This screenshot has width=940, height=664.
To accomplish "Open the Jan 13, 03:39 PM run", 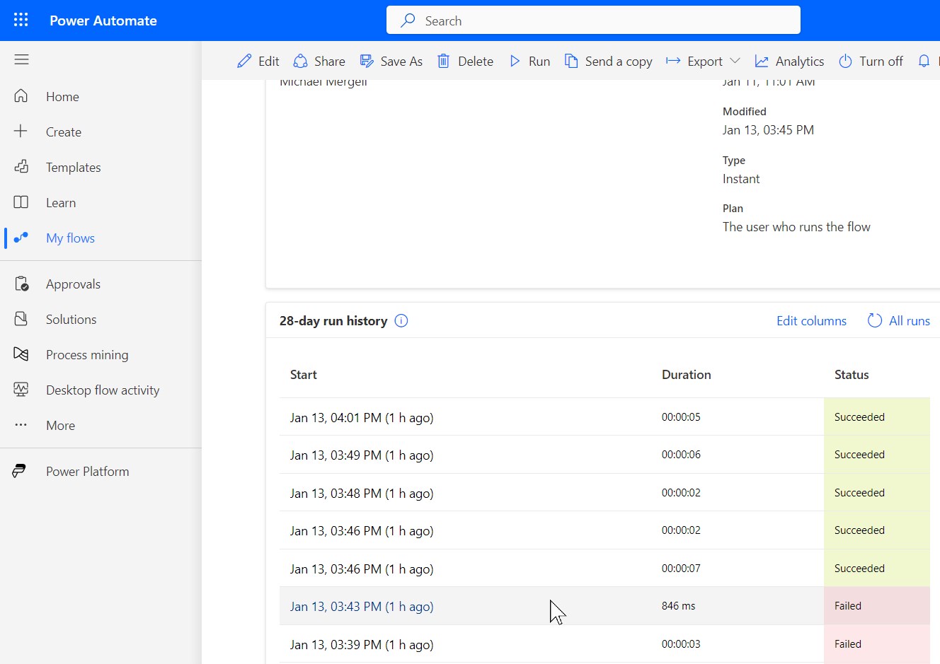I will [x=362, y=644].
